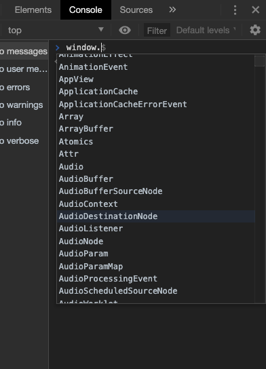Switch to the Elements tab
This screenshot has height=369, width=266.
tap(33, 10)
